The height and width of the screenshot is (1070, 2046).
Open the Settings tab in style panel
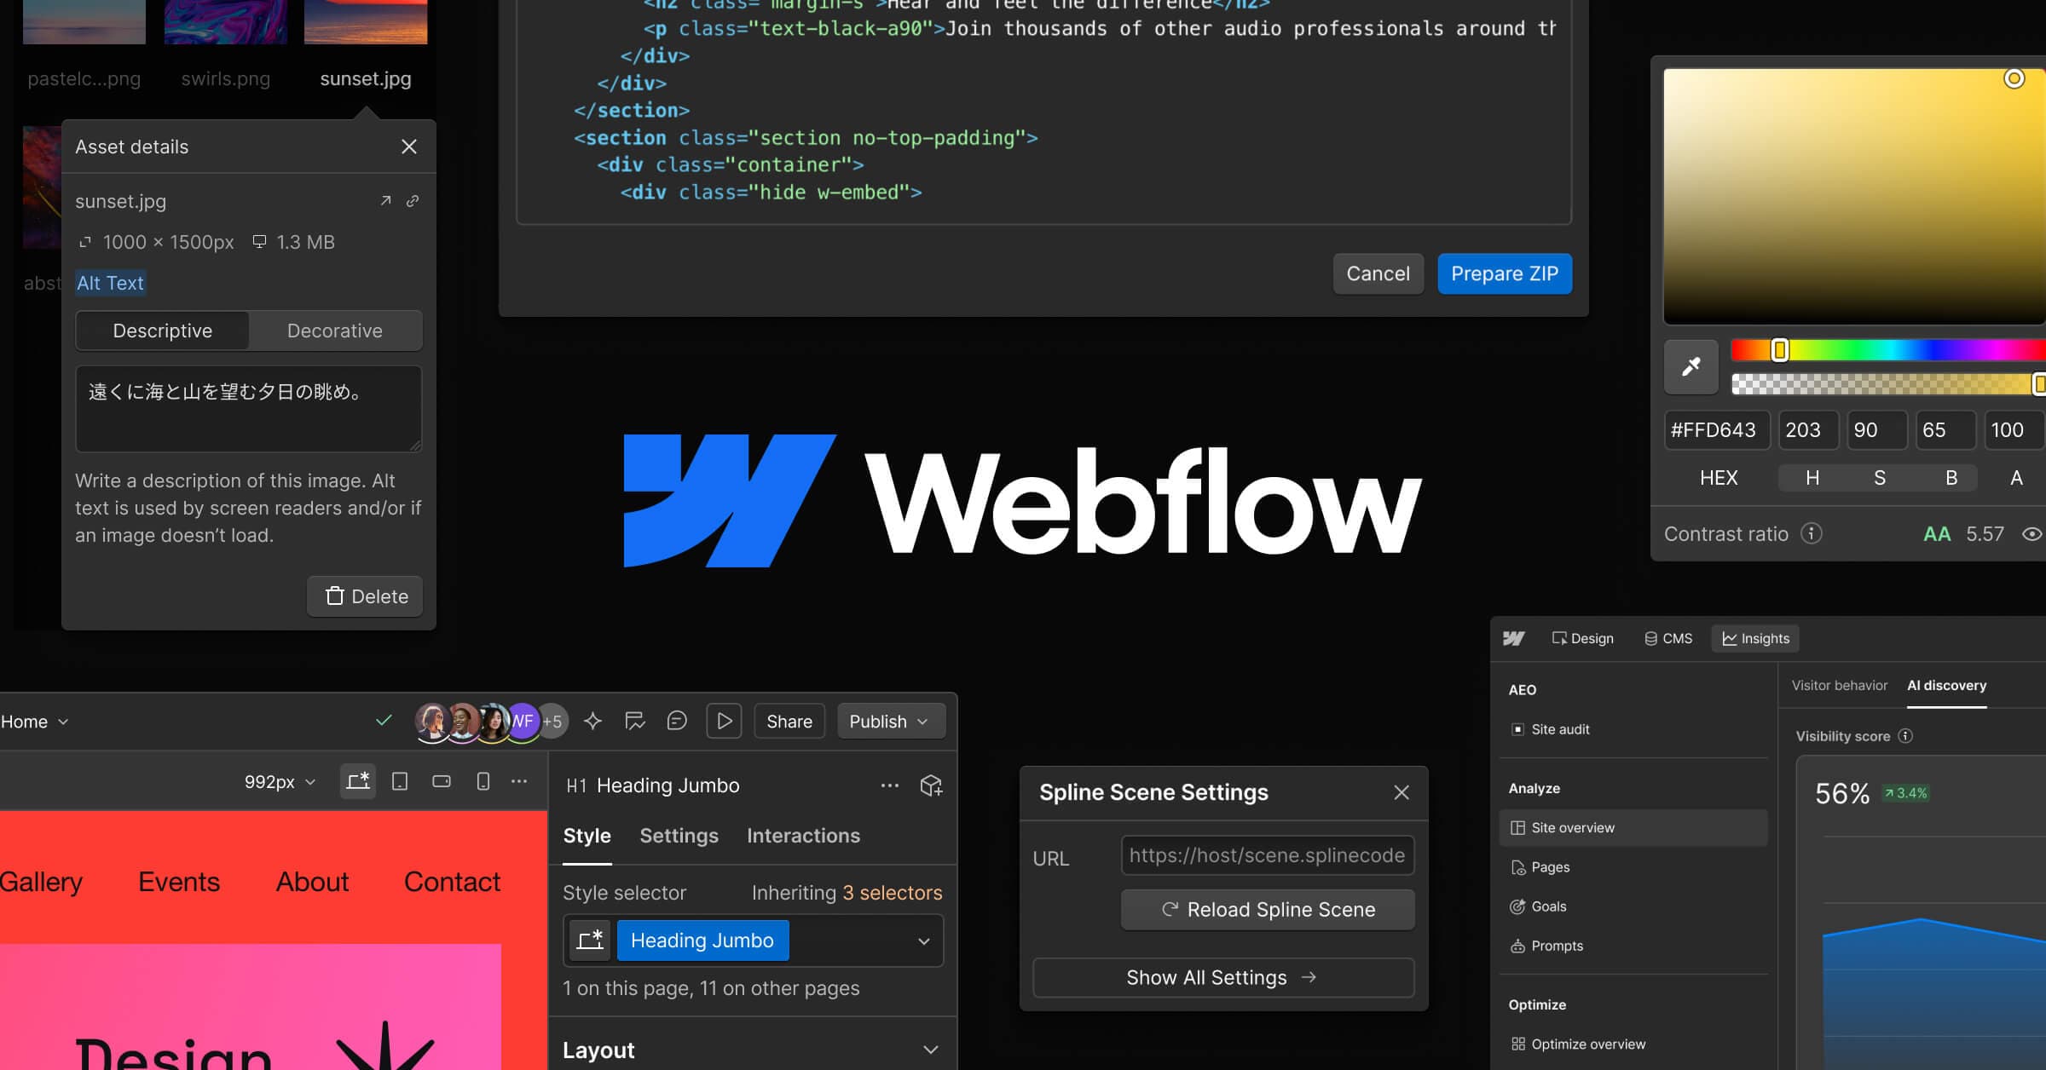[679, 836]
